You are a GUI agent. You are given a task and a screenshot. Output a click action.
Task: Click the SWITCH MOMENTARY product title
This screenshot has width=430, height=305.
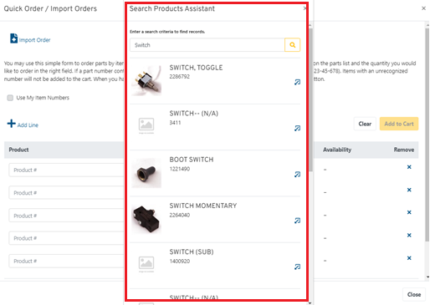(x=203, y=206)
